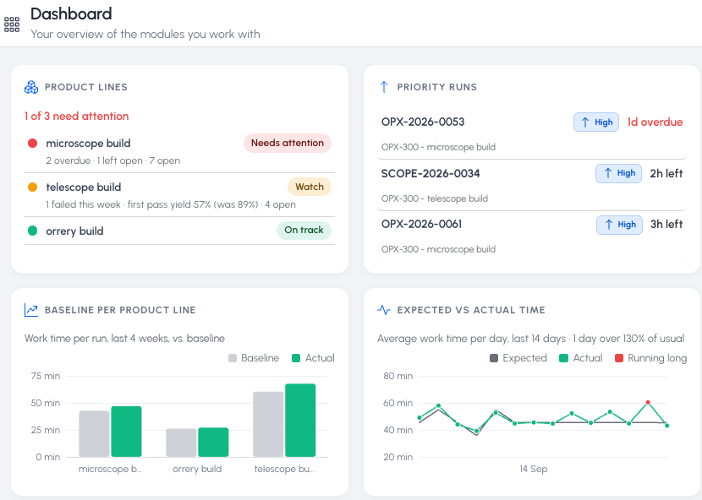This screenshot has height=500, width=702.
Task: Click the red dot for microscope build
Action: pos(32,143)
